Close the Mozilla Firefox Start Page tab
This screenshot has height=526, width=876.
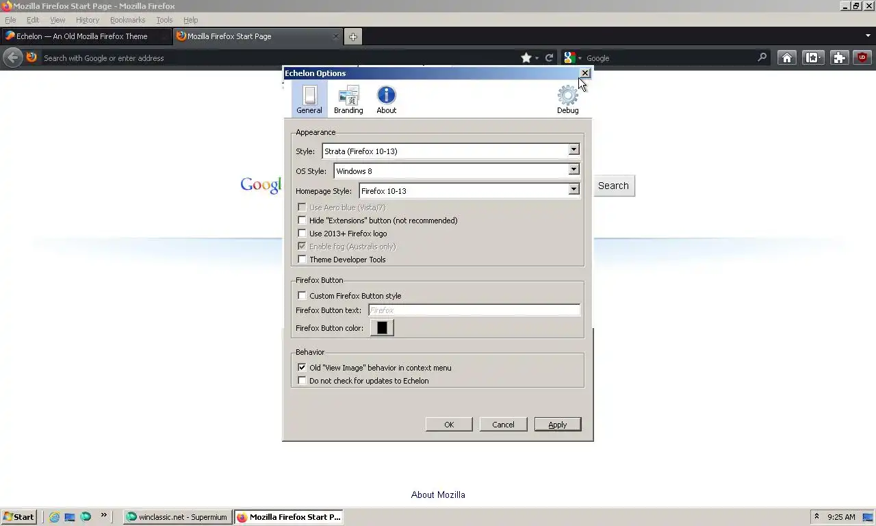[x=336, y=36]
